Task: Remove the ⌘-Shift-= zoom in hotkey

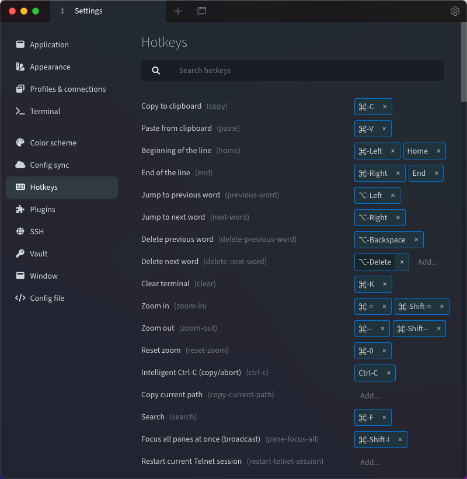Action: pyautogui.click(x=442, y=307)
